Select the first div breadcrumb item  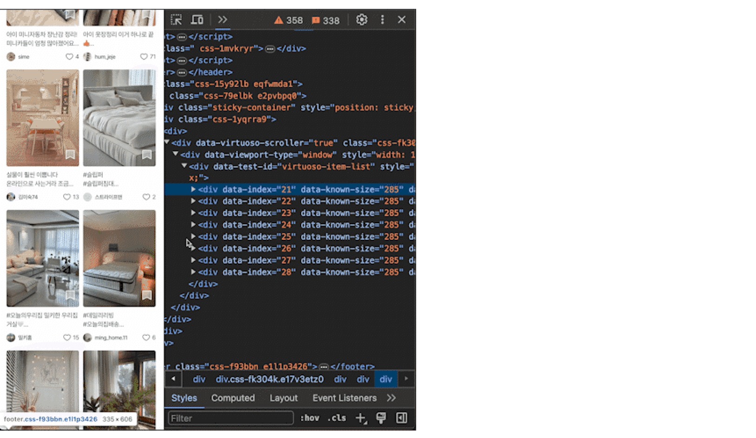click(x=199, y=379)
